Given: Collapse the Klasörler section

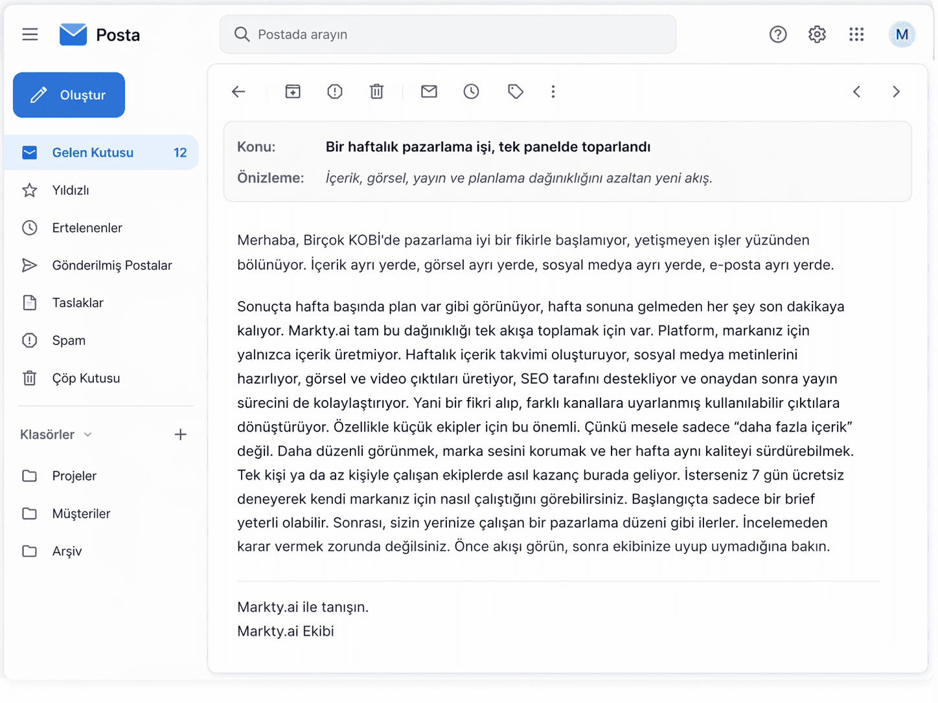Looking at the screenshot, I should point(89,434).
